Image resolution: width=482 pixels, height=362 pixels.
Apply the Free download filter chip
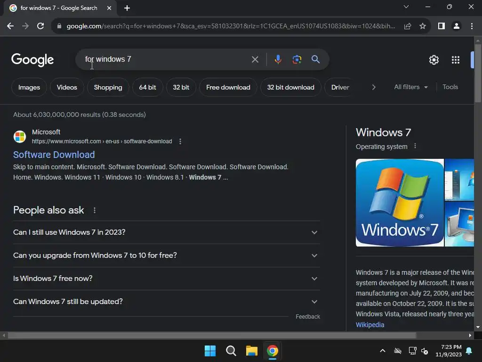click(x=228, y=87)
